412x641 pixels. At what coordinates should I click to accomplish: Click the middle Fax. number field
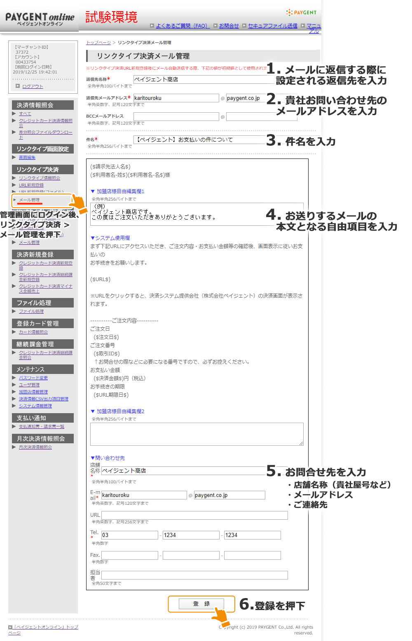(191, 555)
